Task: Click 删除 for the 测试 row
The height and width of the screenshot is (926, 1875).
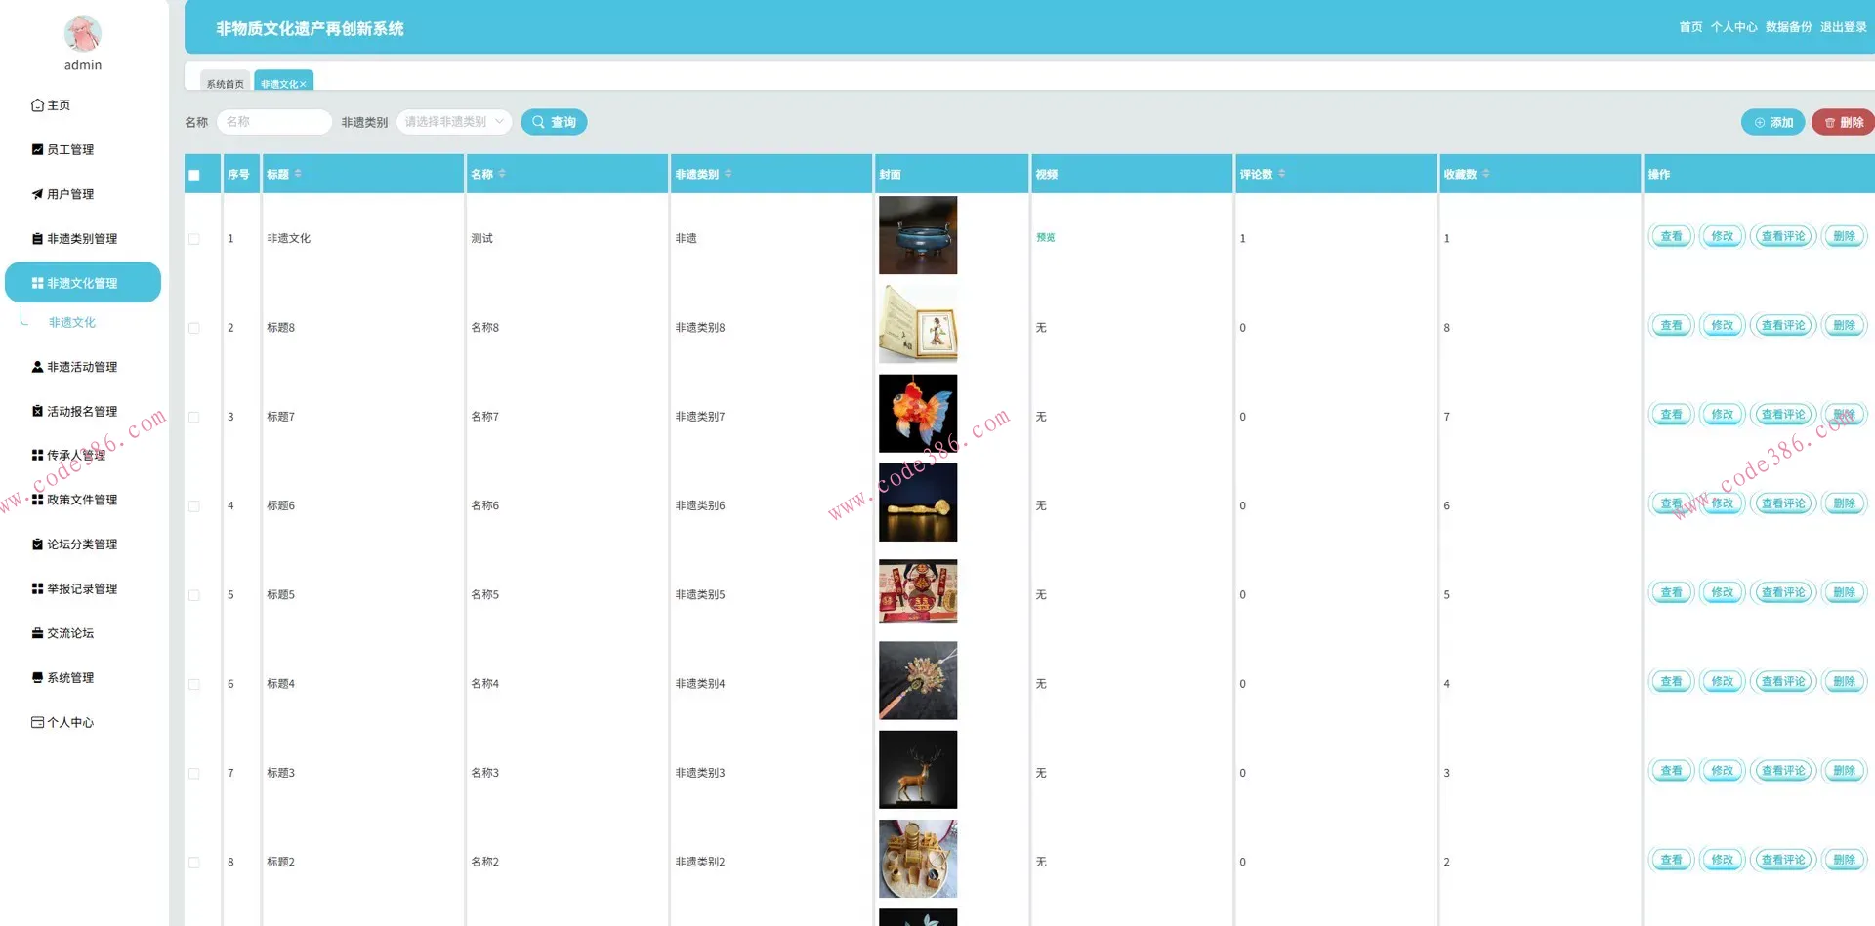Action: click(x=1845, y=236)
